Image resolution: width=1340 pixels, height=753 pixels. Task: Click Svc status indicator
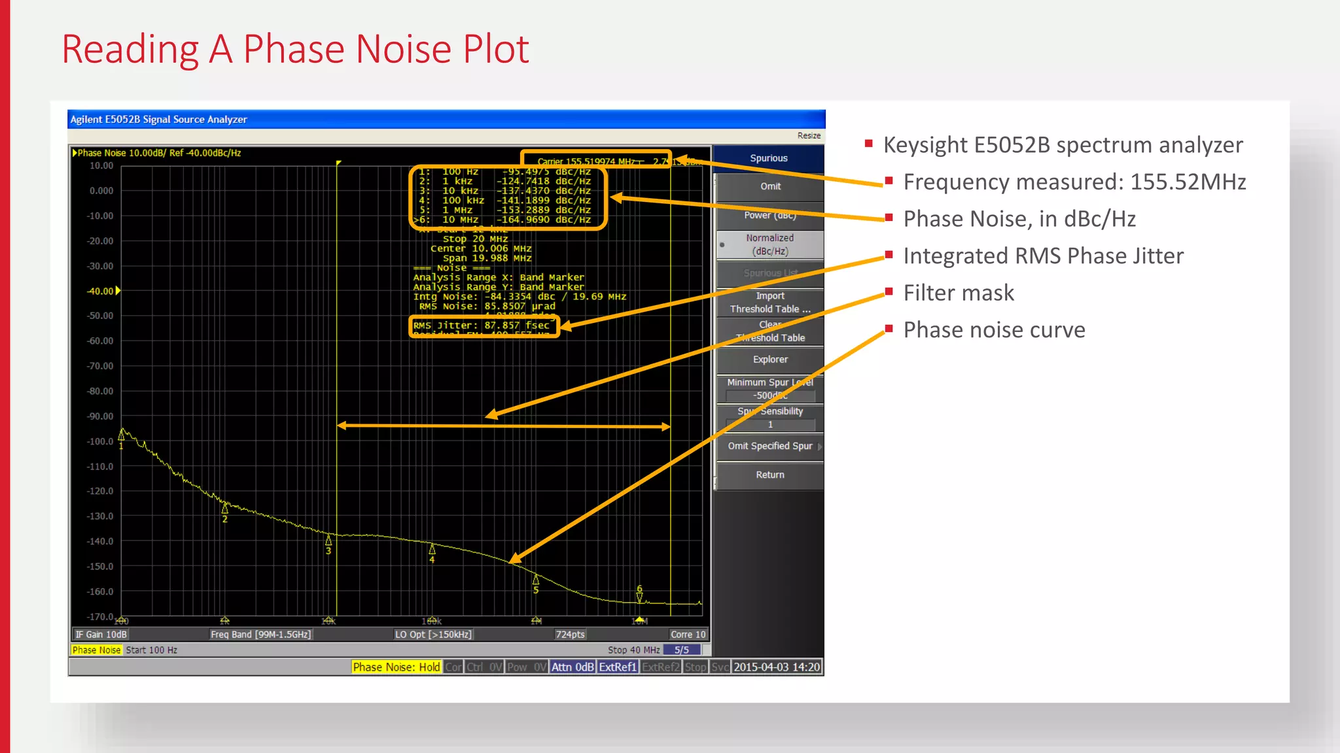coord(720,667)
